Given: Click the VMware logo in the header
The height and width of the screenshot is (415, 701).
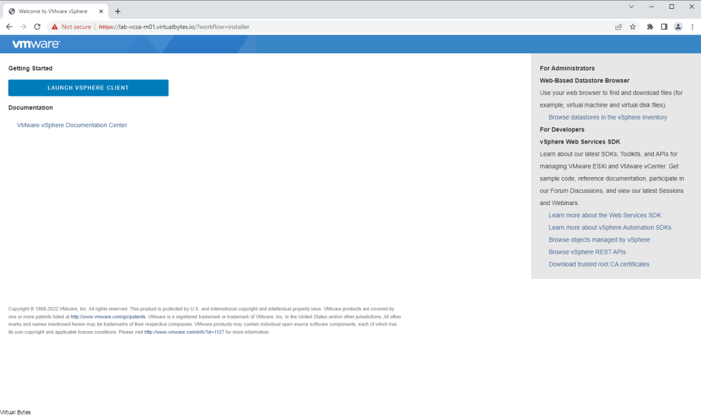Looking at the screenshot, I should (36, 44).
